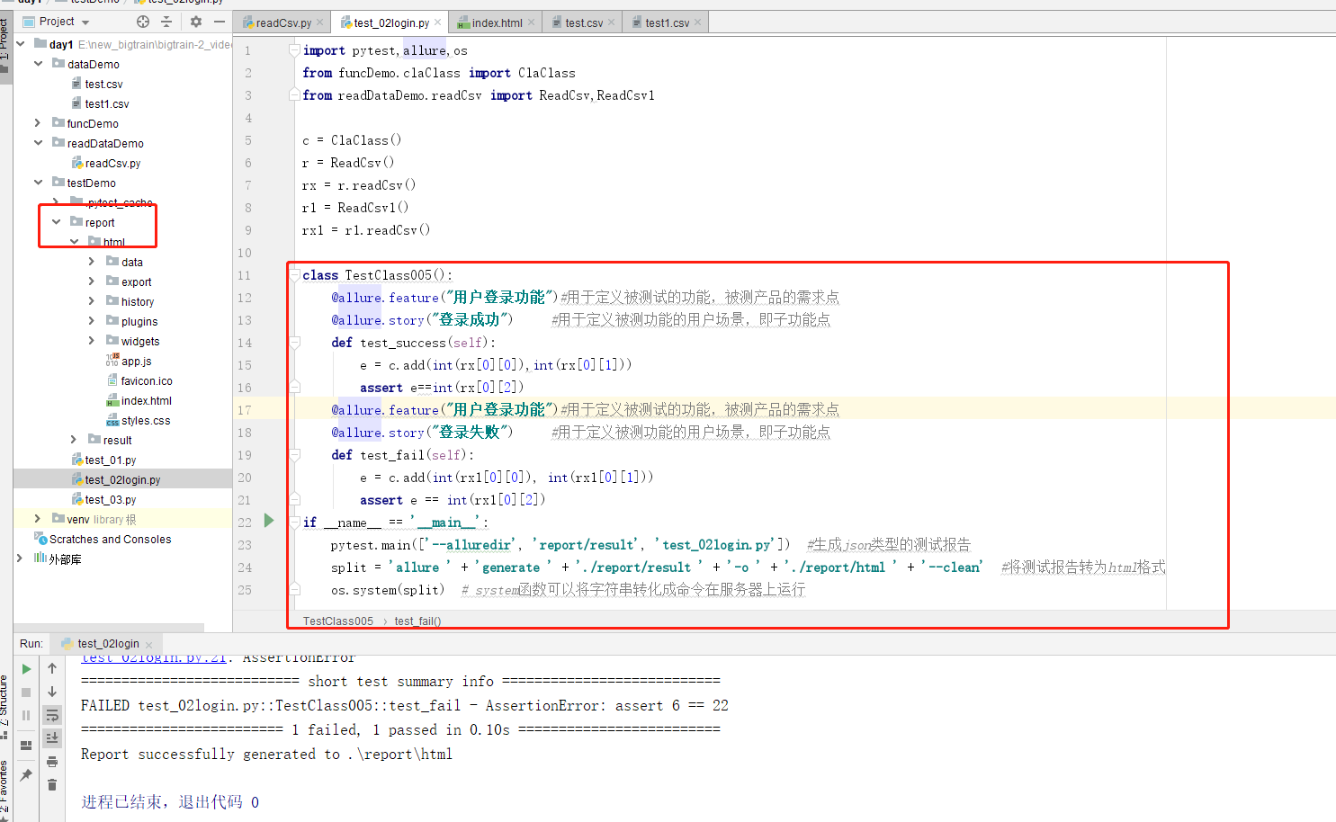
Task: Click the locate file target icon in Project toolbar
Action: (143, 22)
